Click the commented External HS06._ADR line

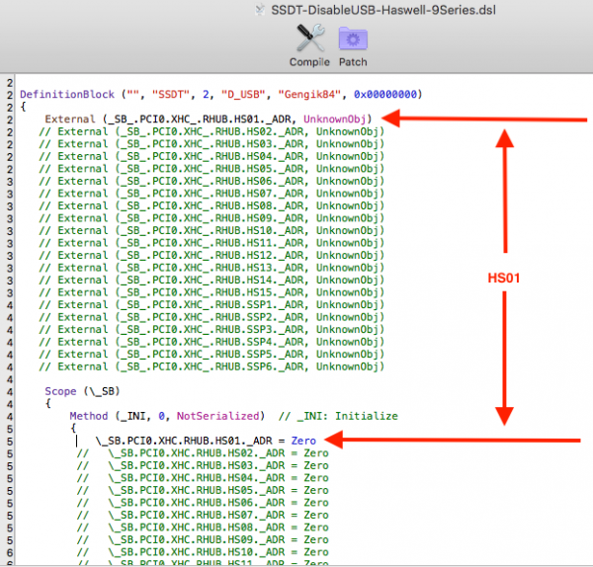(x=212, y=181)
